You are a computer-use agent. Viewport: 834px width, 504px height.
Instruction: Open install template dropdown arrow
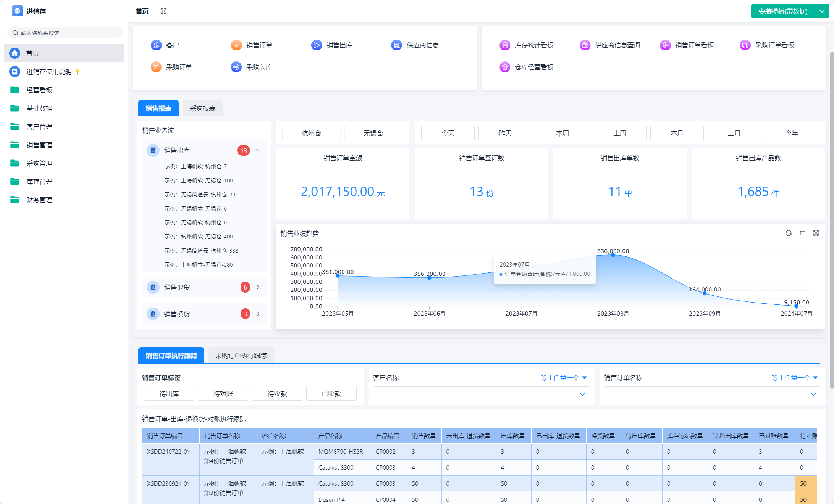point(822,11)
